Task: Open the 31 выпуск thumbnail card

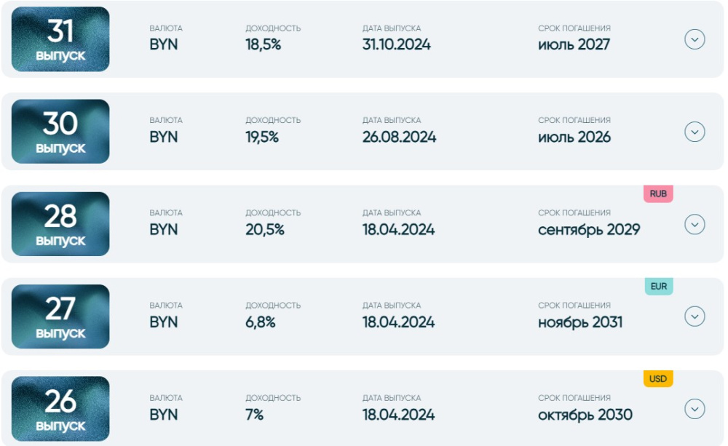Action: (60, 39)
